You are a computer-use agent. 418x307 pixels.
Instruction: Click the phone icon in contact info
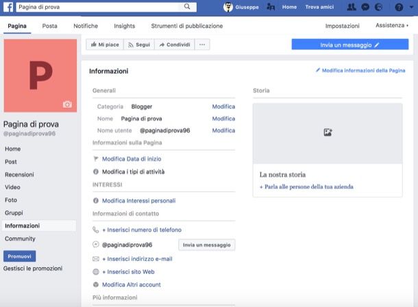point(96,230)
